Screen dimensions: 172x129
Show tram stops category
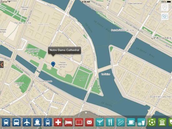click(48, 122)
